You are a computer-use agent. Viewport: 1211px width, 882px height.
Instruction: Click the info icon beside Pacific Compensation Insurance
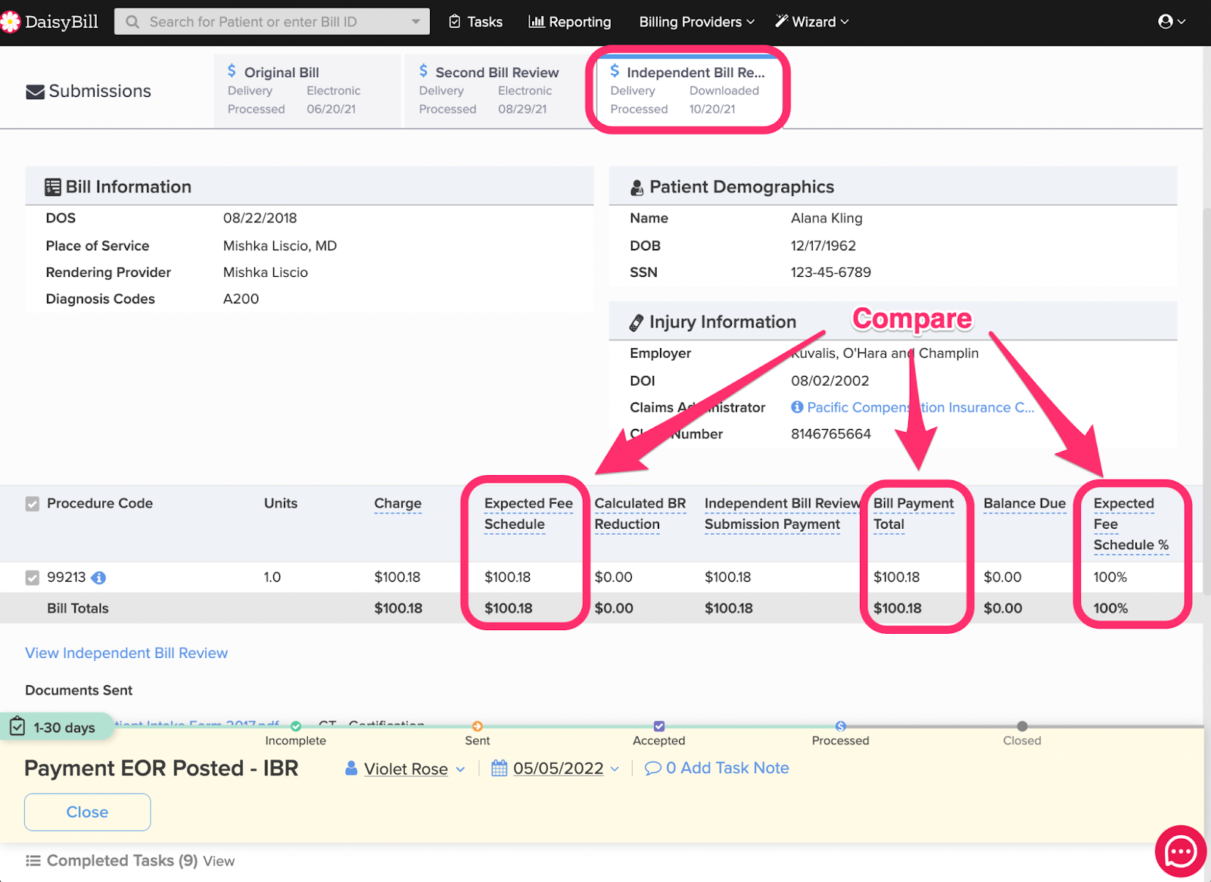(797, 407)
